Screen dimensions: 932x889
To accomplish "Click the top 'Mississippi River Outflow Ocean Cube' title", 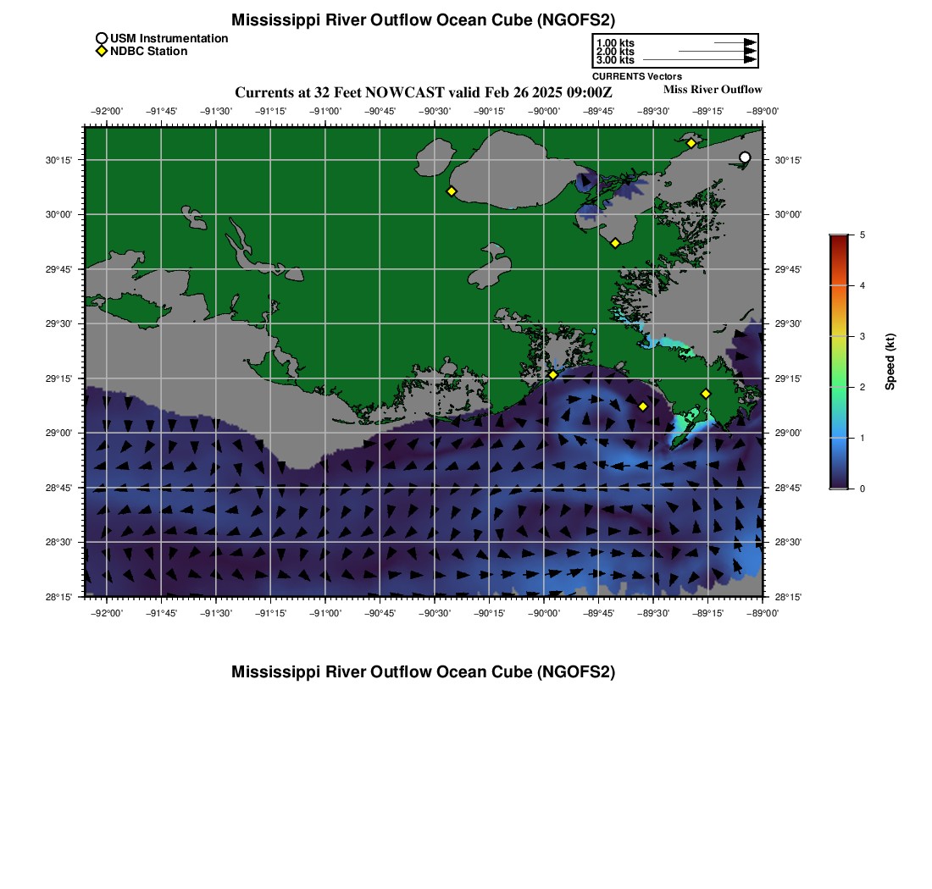I will coord(423,20).
